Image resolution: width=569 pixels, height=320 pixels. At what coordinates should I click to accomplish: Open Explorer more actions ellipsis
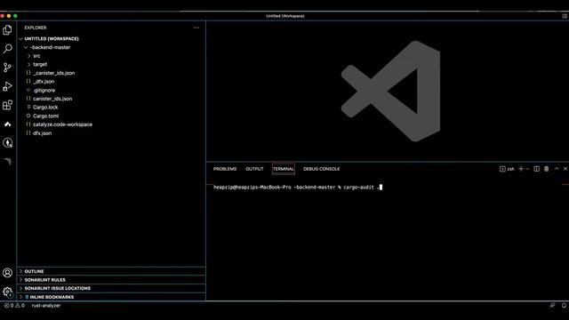click(196, 28)
